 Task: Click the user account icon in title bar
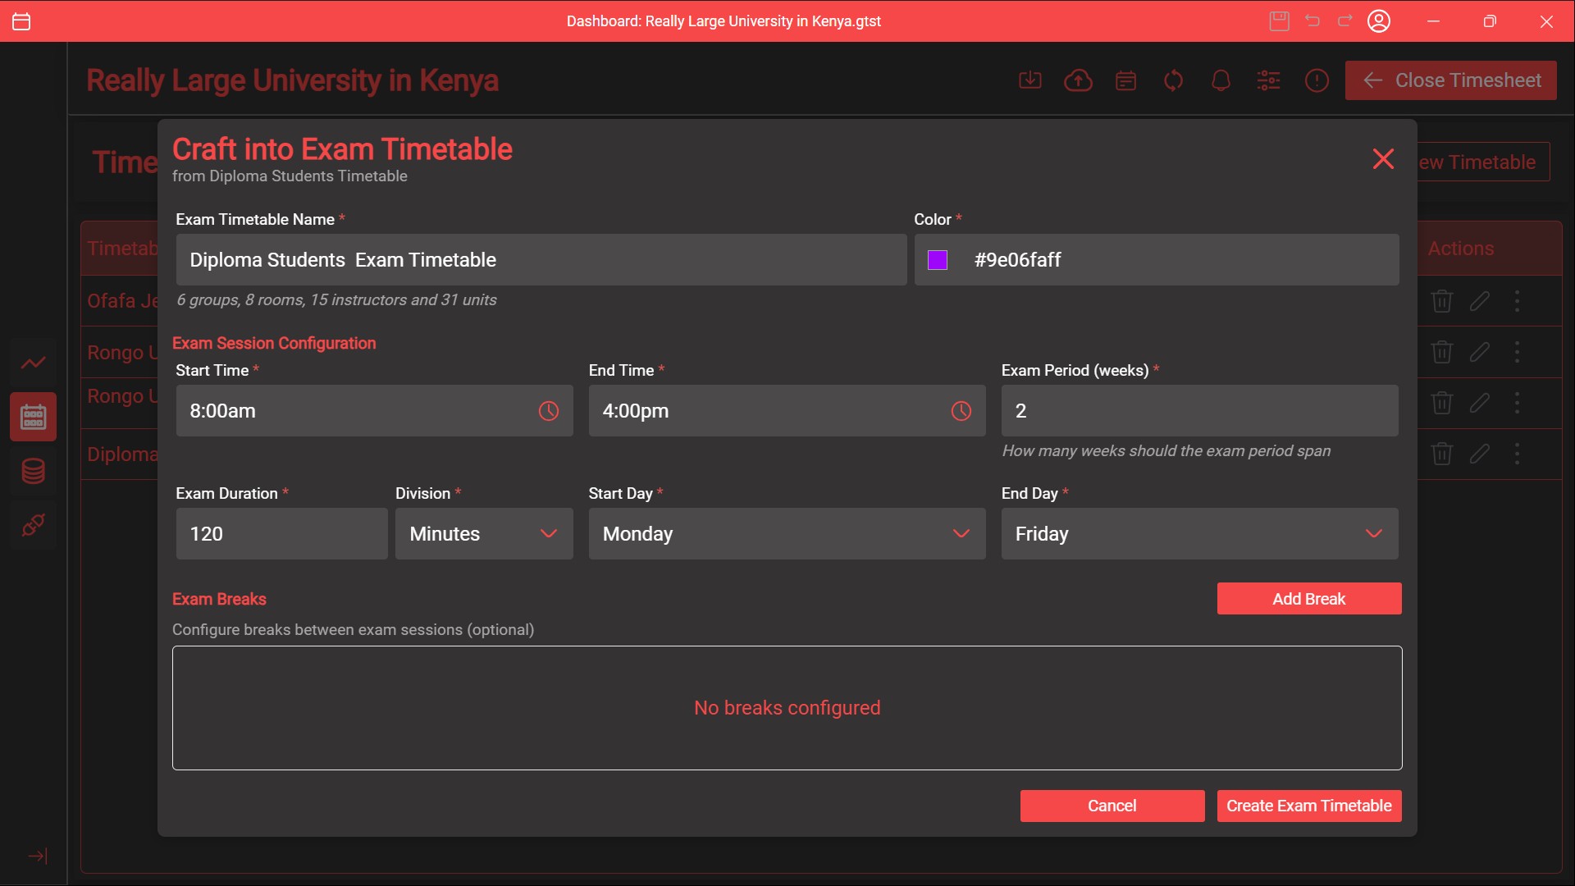(x=1379, y=21)
